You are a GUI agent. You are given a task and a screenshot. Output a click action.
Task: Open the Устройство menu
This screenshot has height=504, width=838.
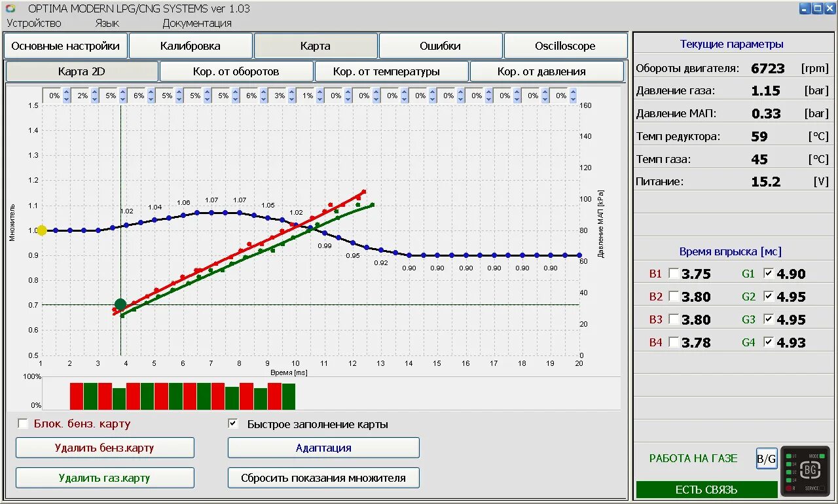(x=34, y=23)
